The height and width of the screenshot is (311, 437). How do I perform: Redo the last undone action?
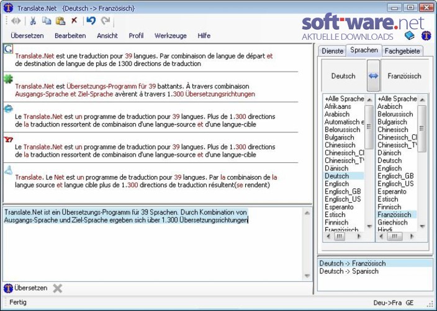click(106, 21)
